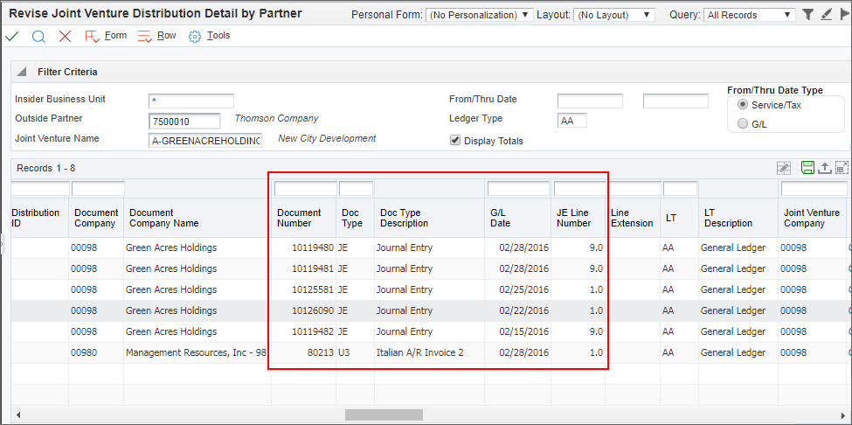Click the 02/15/2016 G/L date cell
Image resolution: width=852 pixels, height=425 pixels.
coord(518,331)
